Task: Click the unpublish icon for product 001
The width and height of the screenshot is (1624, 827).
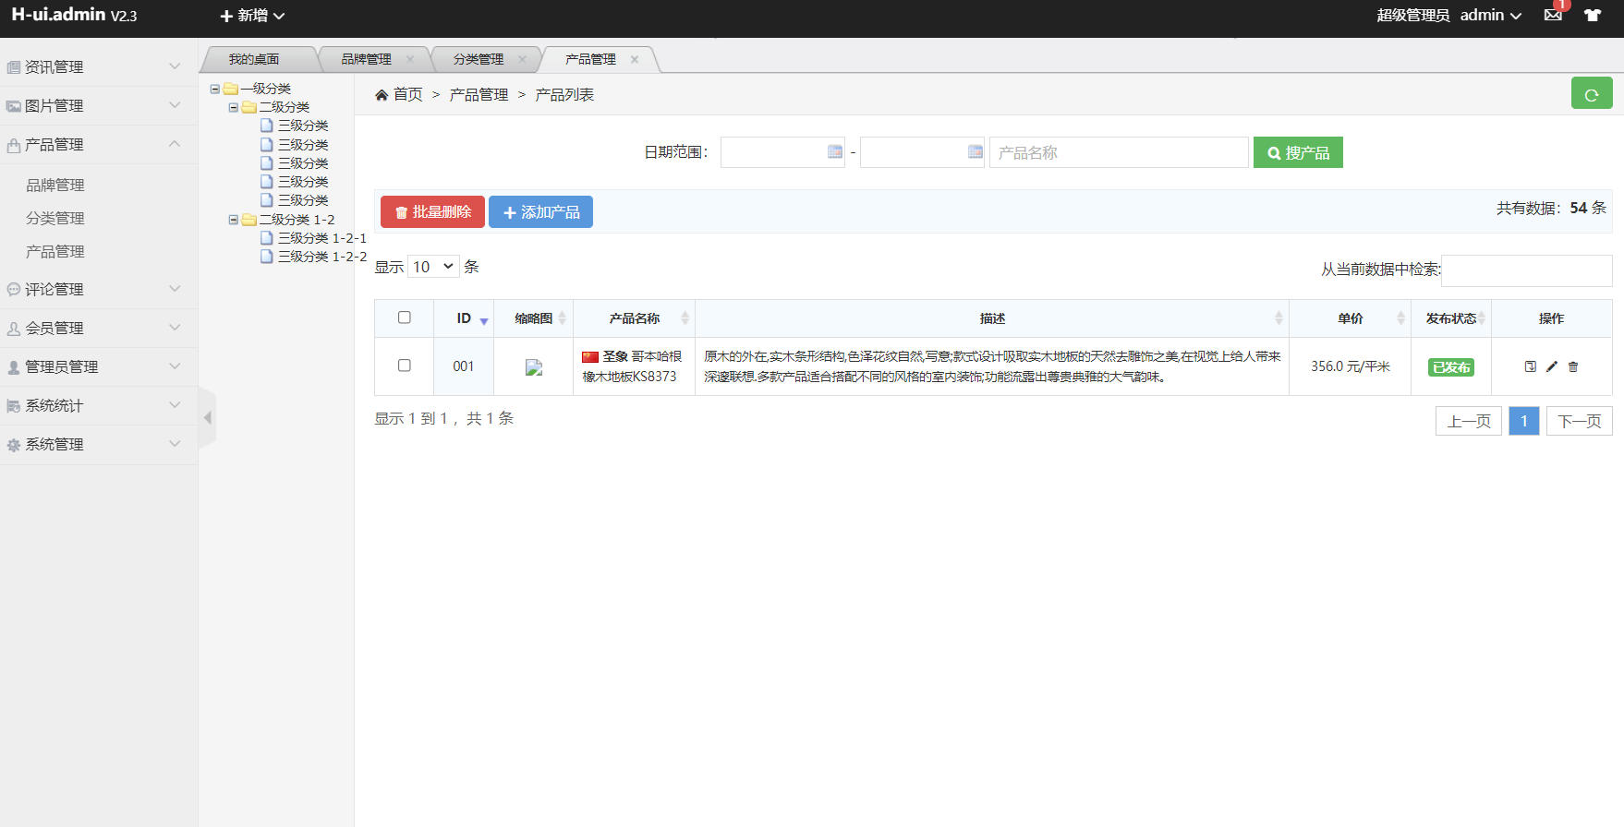Action: (x=1531, y=366)
